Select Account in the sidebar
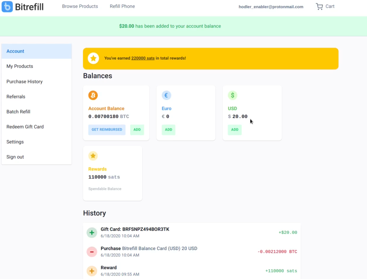 coord(36,51)
